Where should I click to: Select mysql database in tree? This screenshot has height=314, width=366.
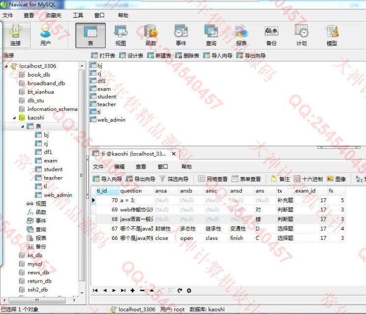[35, 264]
